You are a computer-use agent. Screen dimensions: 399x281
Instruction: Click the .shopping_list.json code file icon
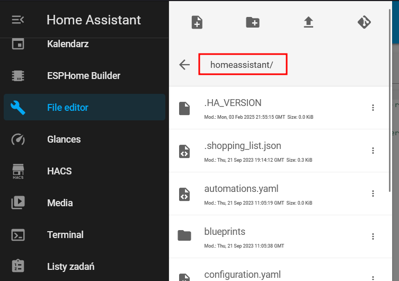coord(184,152)
